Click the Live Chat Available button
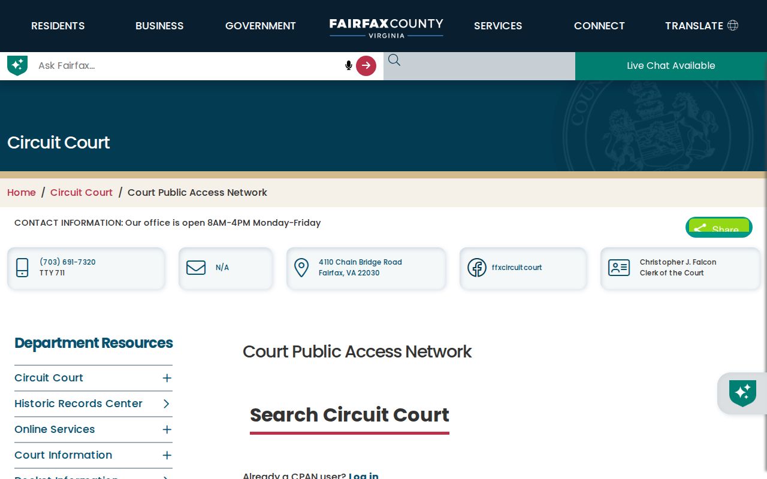Screen dimensions: 767x479 pyautogui.click(x=671, y=66)
